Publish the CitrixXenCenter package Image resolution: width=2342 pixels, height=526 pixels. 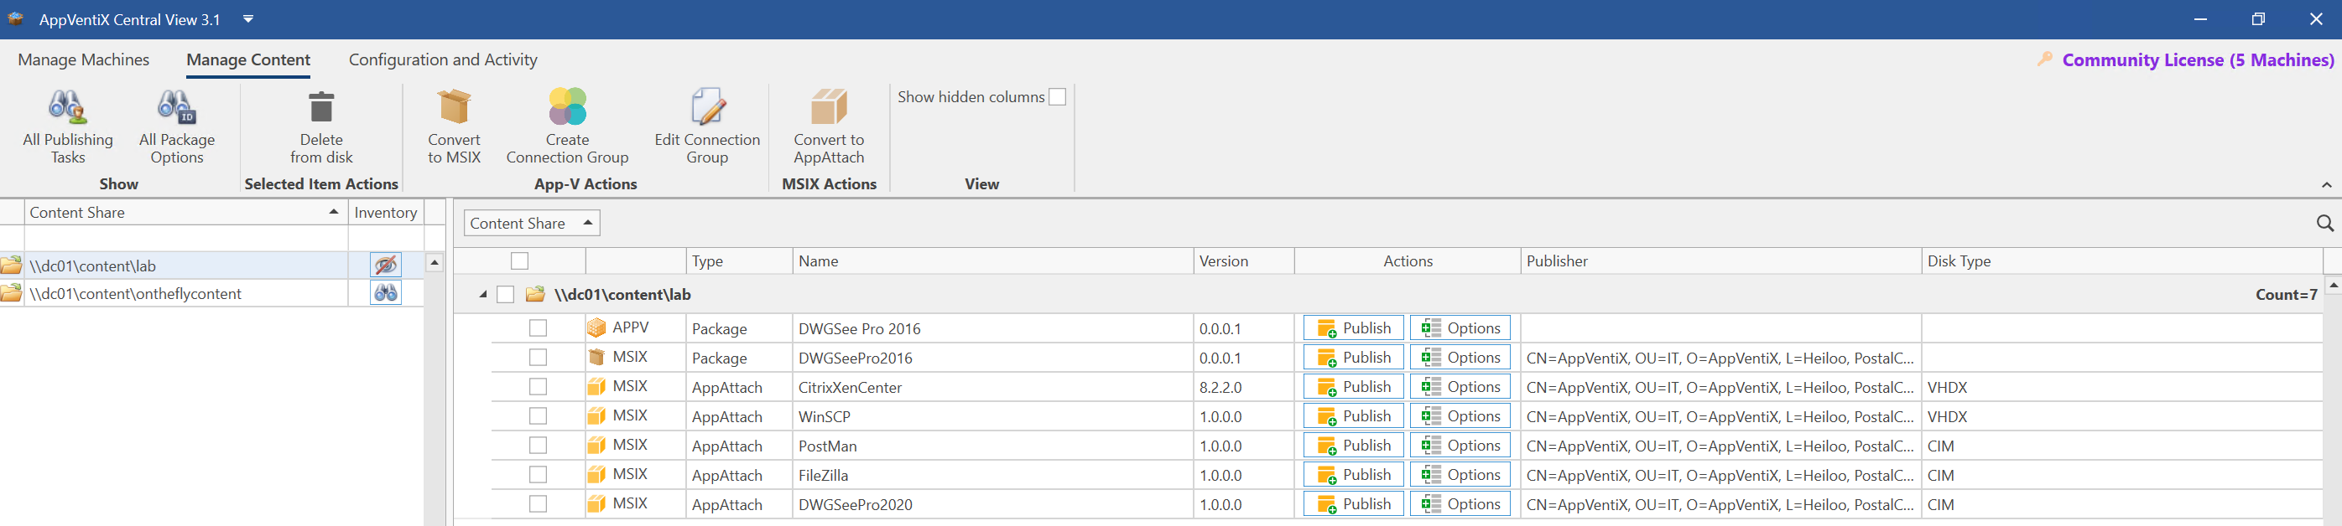coord(1353,387)
